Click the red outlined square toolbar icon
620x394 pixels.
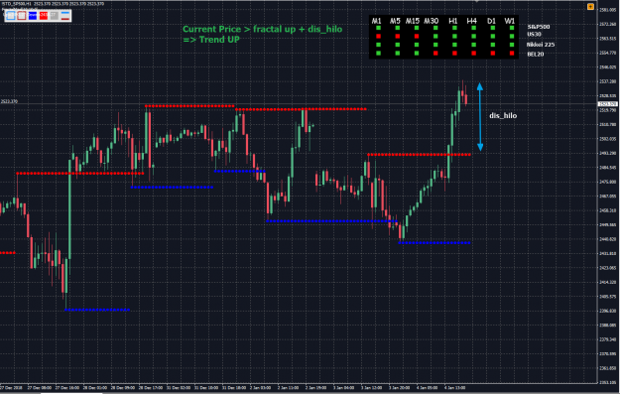point(22,16)
